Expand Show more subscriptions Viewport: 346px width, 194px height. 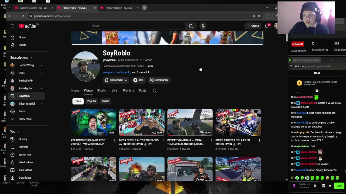point(27,119)
